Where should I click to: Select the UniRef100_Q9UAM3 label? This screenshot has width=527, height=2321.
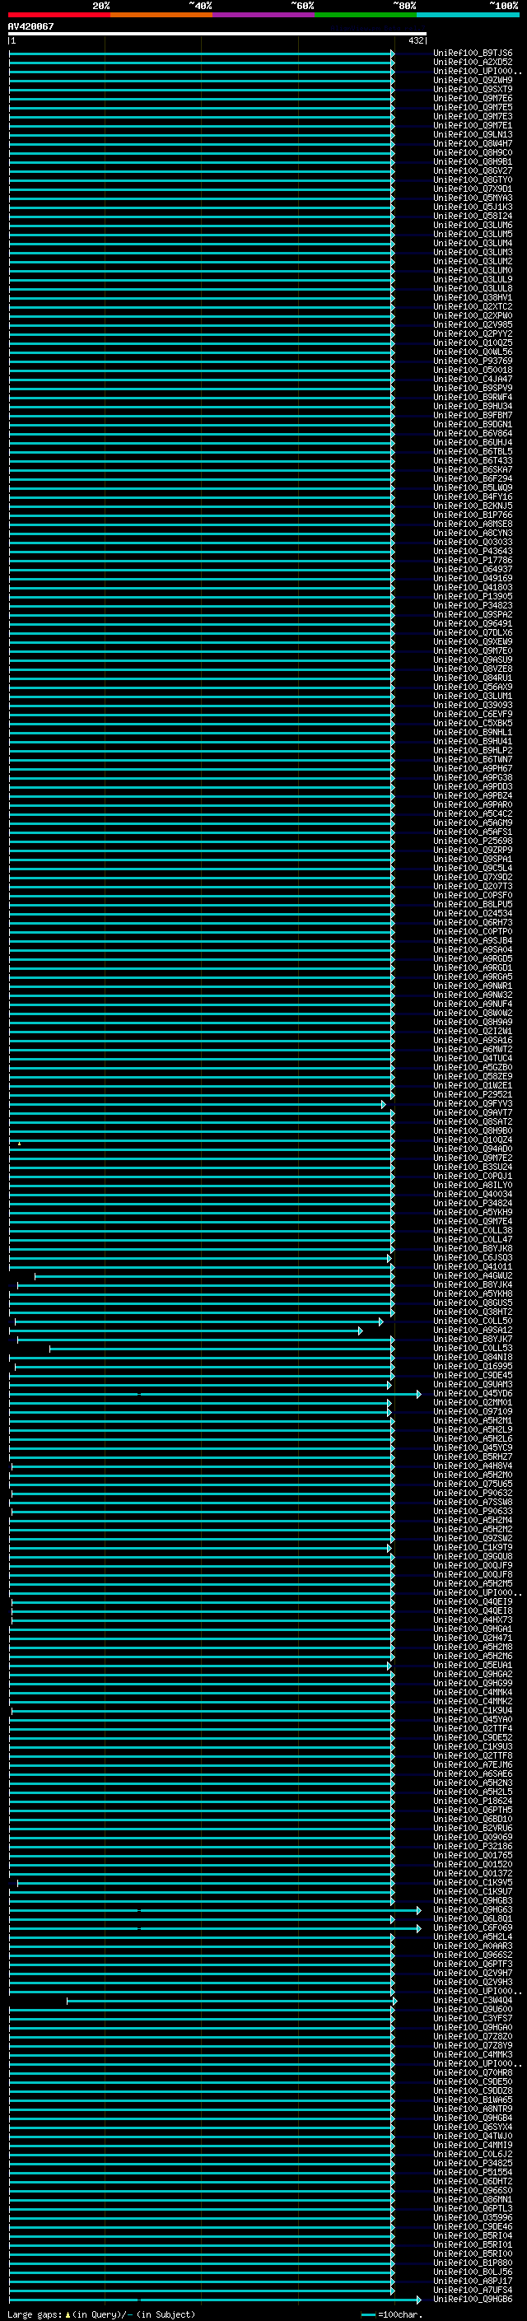tap(473, 1385)
